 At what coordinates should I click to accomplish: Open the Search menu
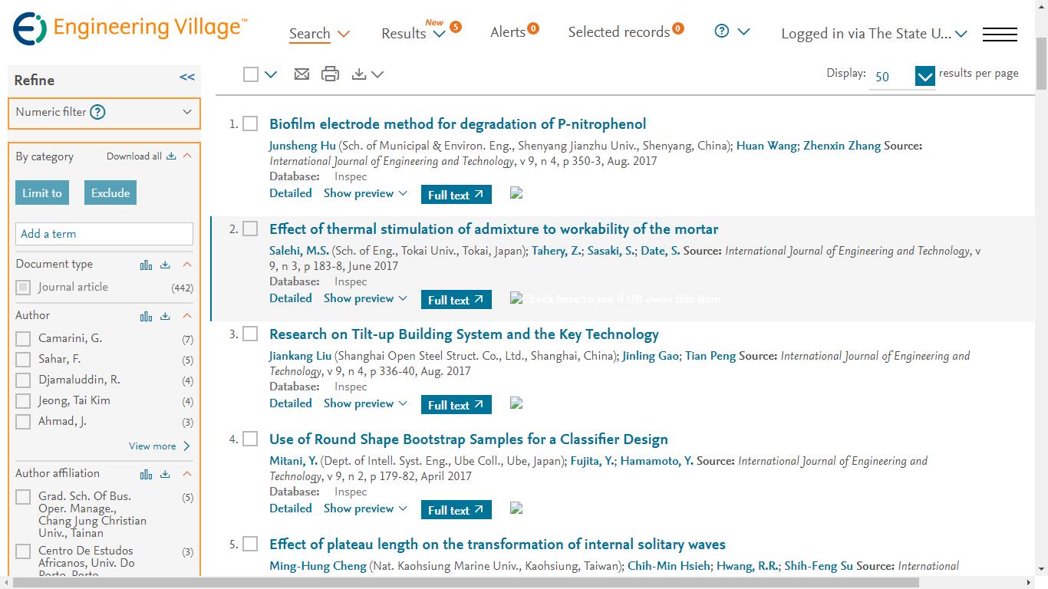(x=319, y=34)
